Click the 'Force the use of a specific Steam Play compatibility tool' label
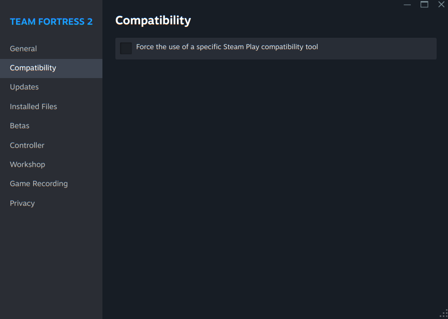The height and width of the screenshot is (319, 448). [x=227, y=47]
